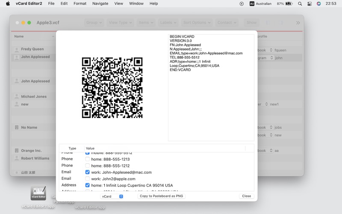This screenshot has width=342, height=214.
Task: Click the Michael Jones person icon
Action: point(17,97)
